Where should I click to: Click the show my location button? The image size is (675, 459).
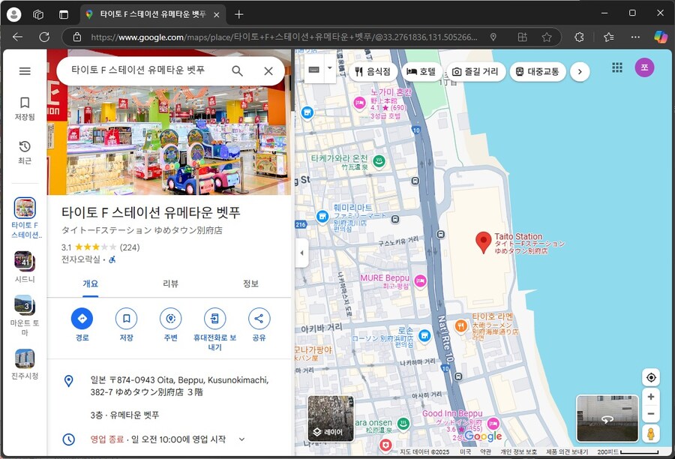[651, 377]
